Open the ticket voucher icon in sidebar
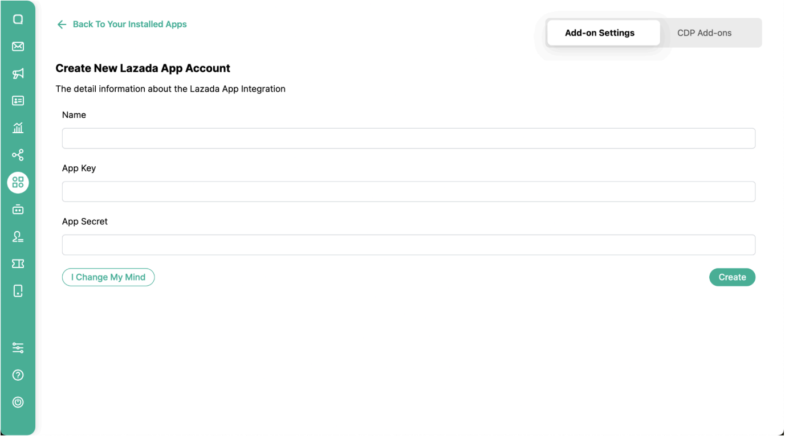This screenshot has height=436, width=785. 18,264
